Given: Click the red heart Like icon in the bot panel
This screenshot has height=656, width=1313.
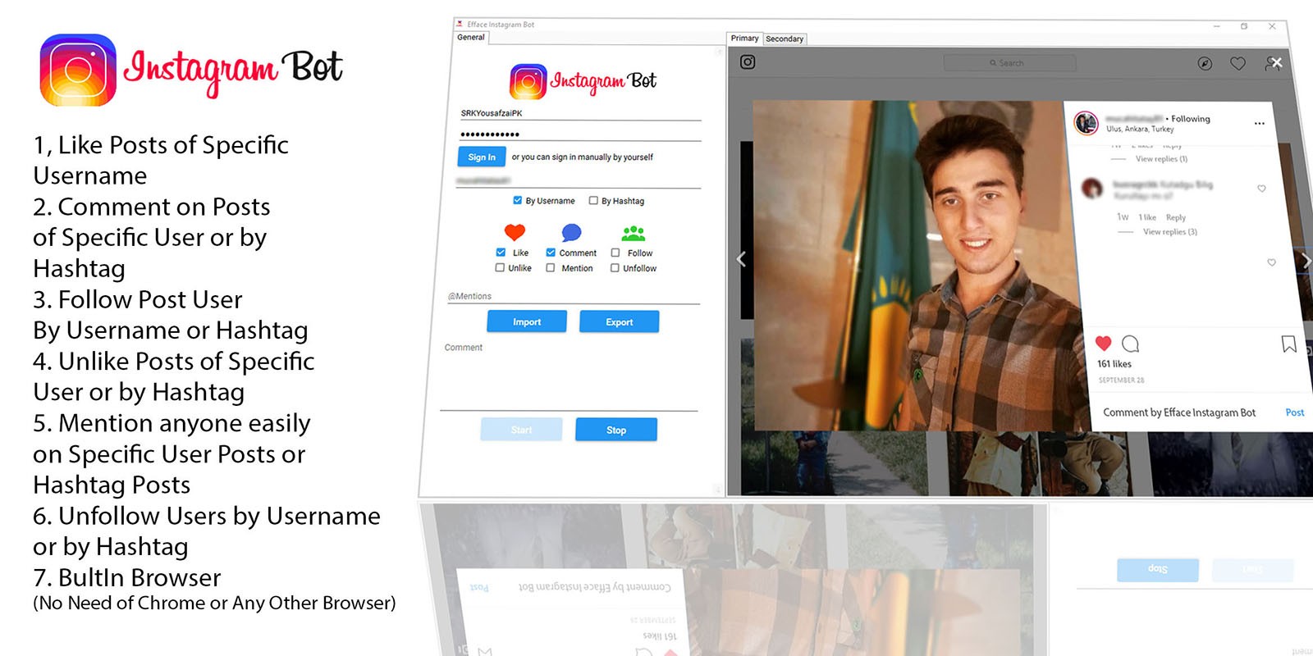Looking at the screenshot, I should coord(515,233).
